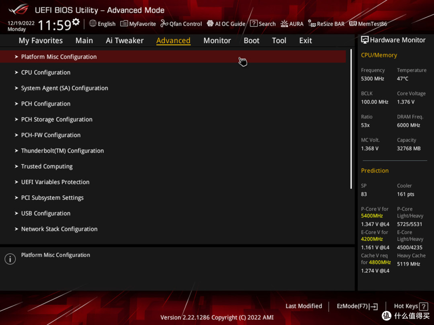Open MyFavorite list icon
Screen dimensions: 434x325
coord(124,24)
